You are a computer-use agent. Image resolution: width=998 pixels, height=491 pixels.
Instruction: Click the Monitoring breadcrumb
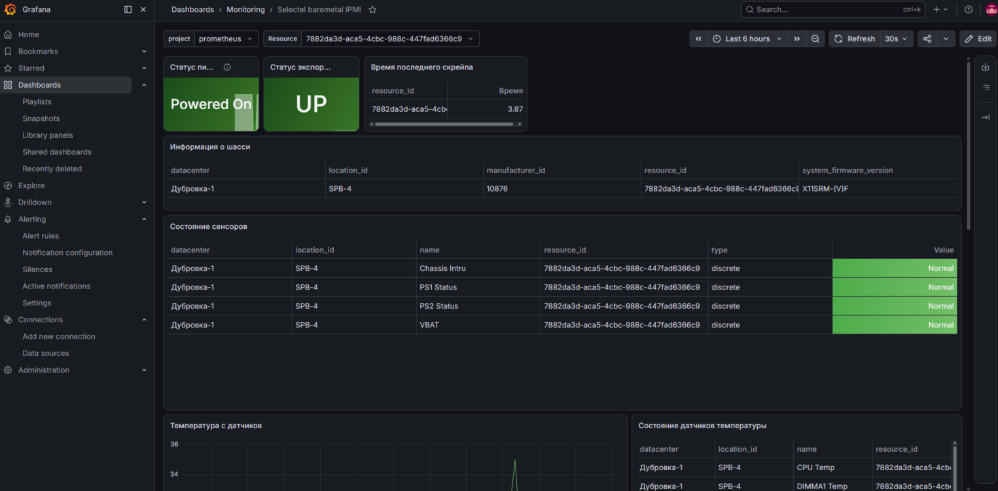(x=245, y=10)
